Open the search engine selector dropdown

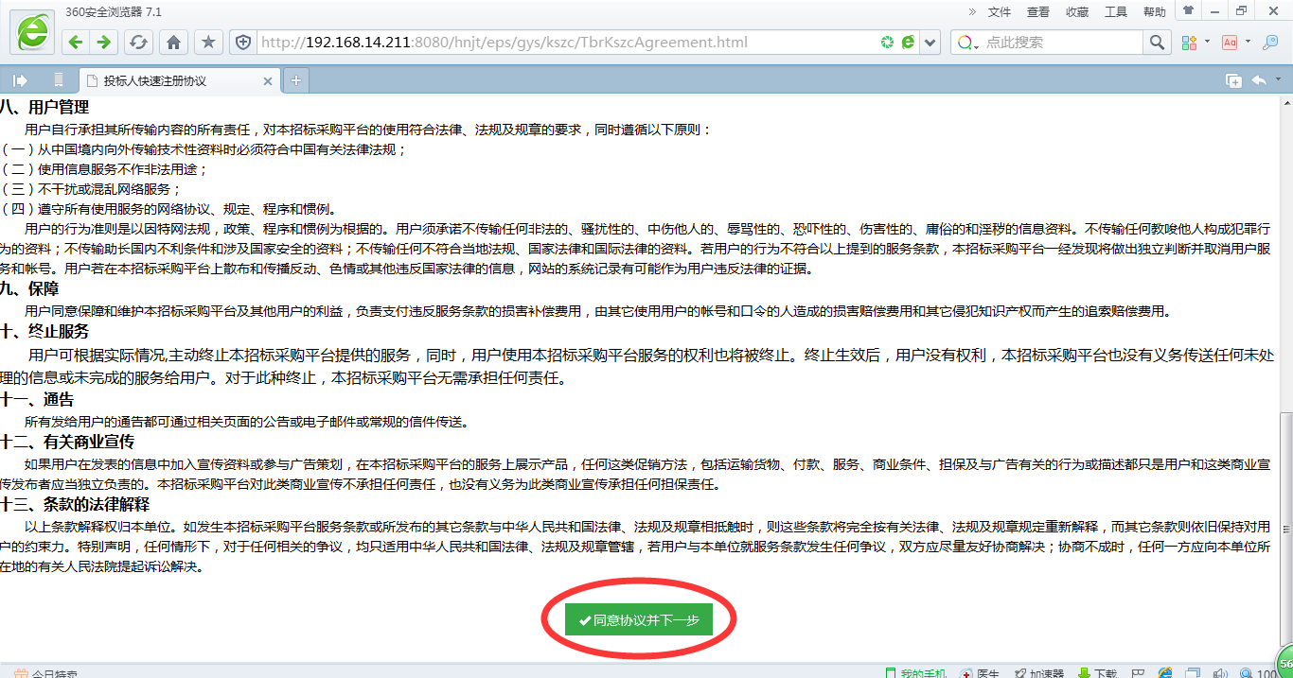click(966, 43)
